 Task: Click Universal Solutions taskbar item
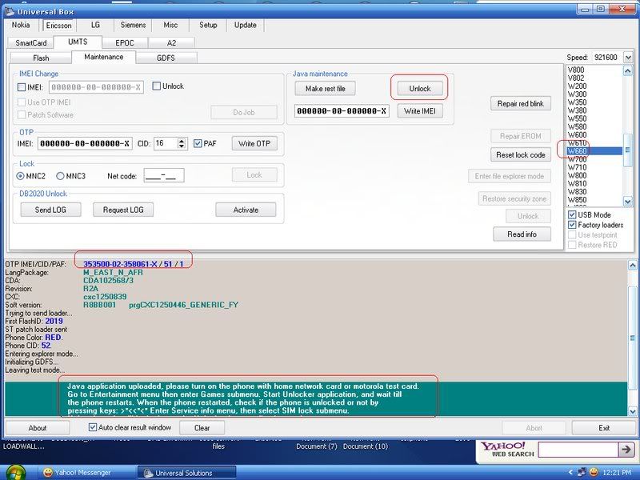pos(186,473)
